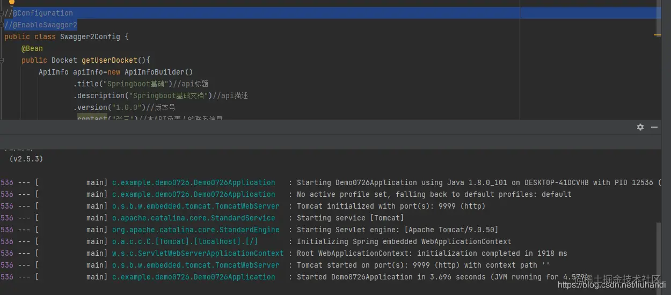
Task: Click the getUserDocket method name
Action: pos(110,60)
